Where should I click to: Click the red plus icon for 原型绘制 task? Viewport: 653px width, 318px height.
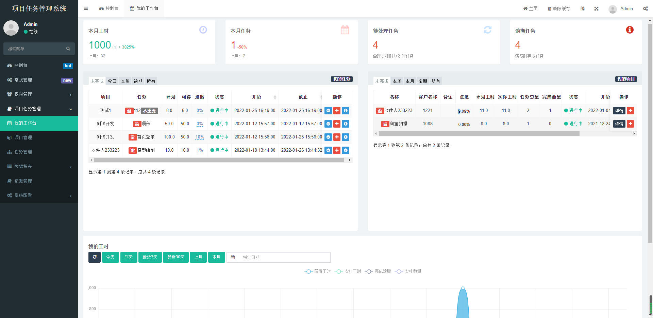click(337, 150)
